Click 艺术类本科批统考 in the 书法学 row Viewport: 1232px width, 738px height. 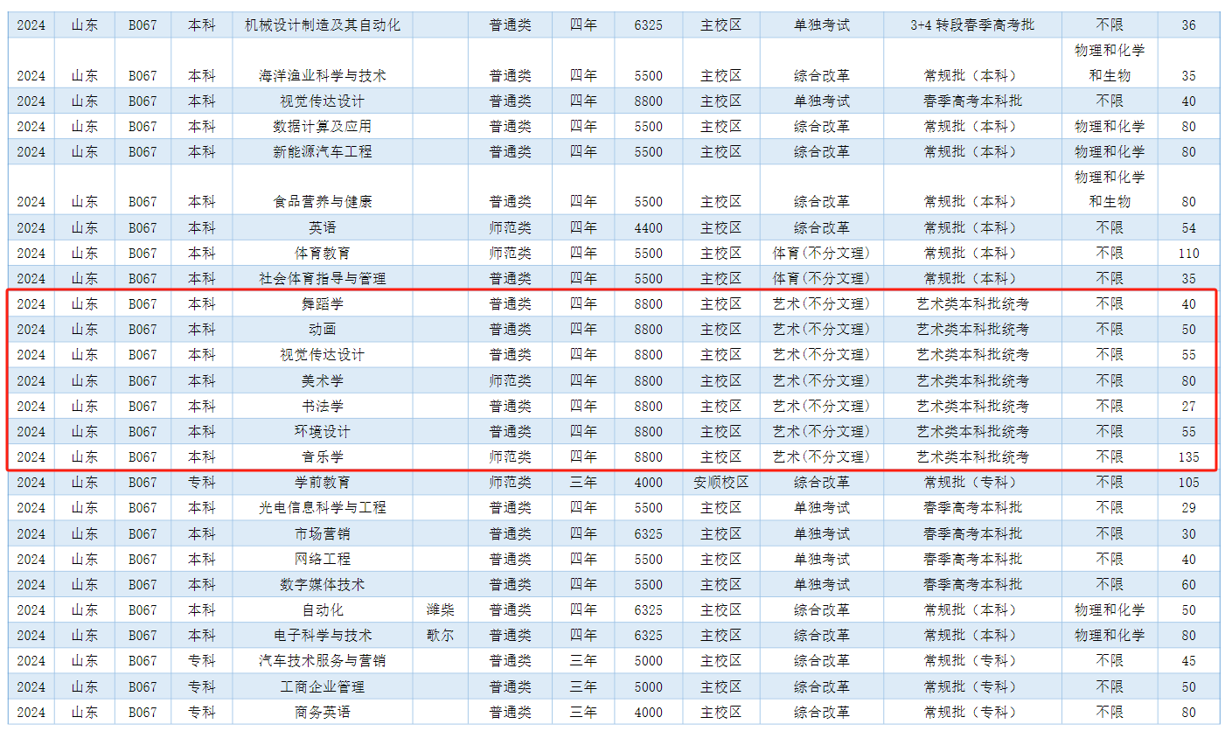click(x=971, y=406)
